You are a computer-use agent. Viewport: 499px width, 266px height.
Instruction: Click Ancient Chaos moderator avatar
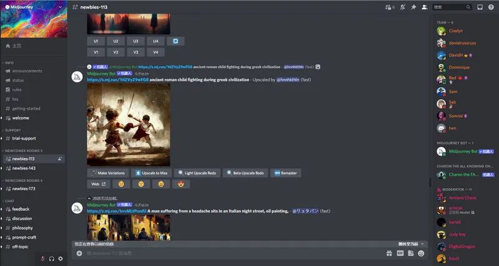pos(441,197)
